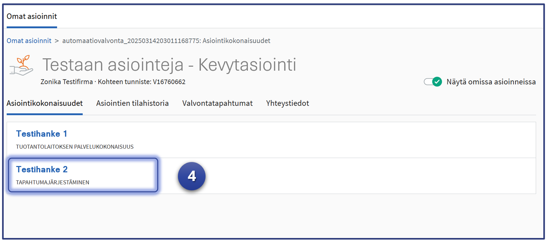The height and width of the screenshot is (241, 546).
Task: Click the plant-in-hand service icon
Action: (x=22, y=65)
